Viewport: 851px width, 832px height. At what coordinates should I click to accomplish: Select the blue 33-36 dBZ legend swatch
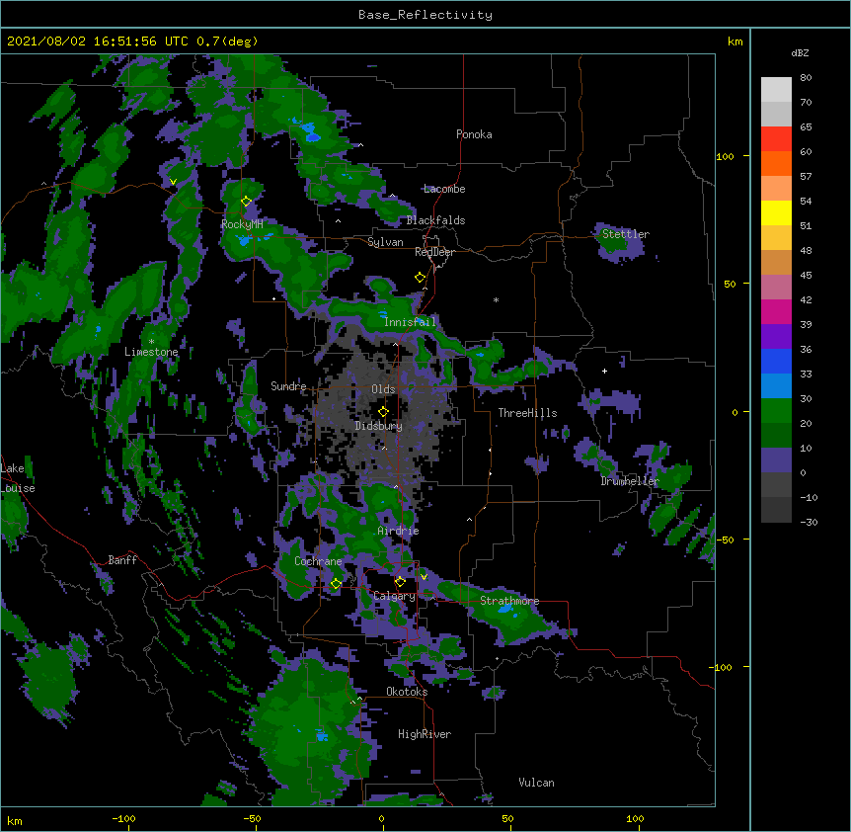pyautogui.click(x=776, y=361)
